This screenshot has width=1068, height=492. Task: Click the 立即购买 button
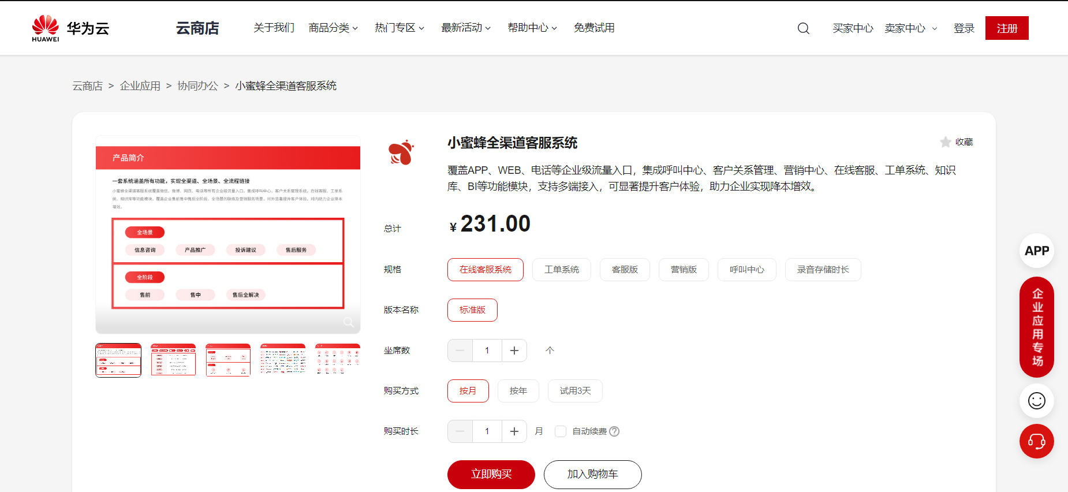[491, 474]
